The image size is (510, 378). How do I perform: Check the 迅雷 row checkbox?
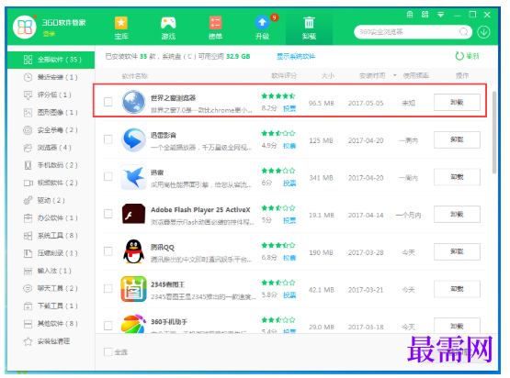[x=108, y=177]
